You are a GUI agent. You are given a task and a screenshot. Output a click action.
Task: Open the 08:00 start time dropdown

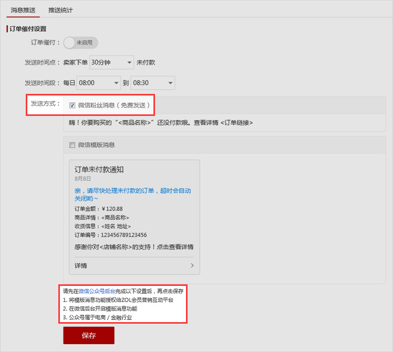[98, 83]
